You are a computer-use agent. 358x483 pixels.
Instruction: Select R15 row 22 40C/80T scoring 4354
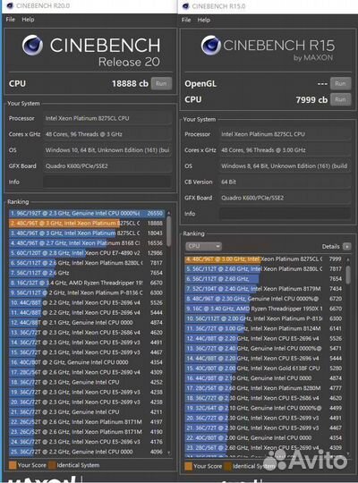(x=265, y=437)
